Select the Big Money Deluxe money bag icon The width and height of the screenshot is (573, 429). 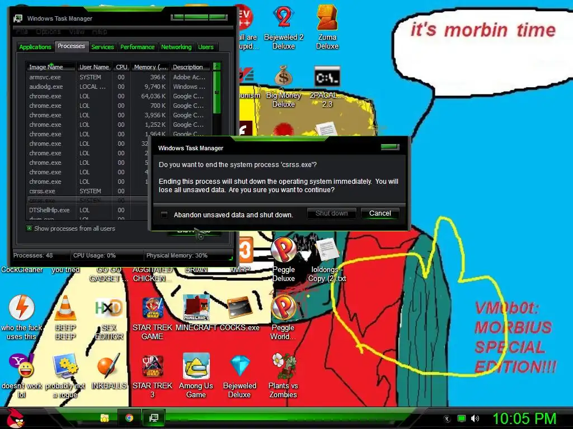(x=284, y=76)
